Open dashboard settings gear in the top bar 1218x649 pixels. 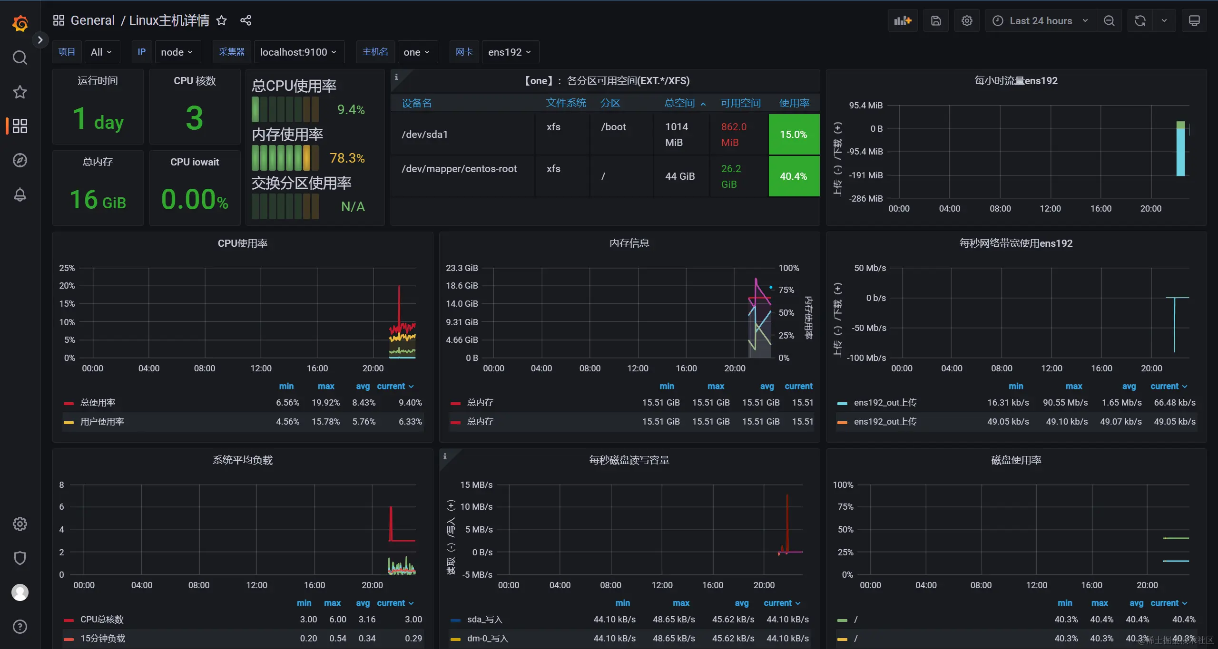pyautogui.click(x=966, y=21)
